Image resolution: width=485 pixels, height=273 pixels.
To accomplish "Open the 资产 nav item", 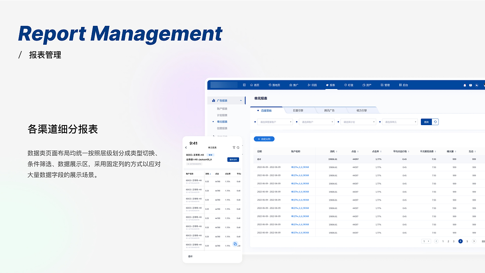I will click(x=367, y=85).
